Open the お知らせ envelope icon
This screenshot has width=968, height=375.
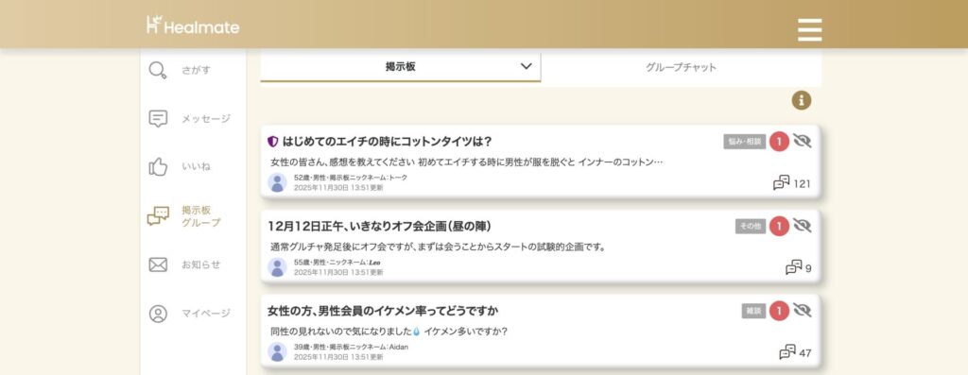[158, 264]
